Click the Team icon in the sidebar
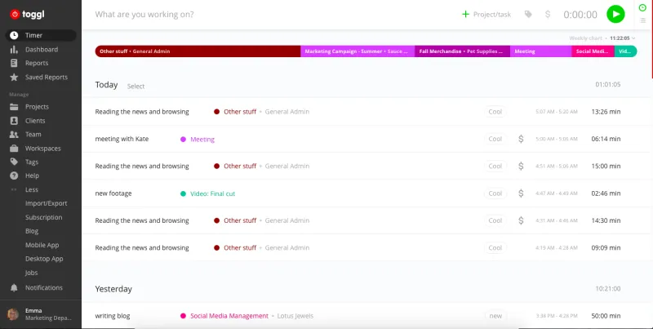This screenshot has width=653, height=329. point(14,135)
